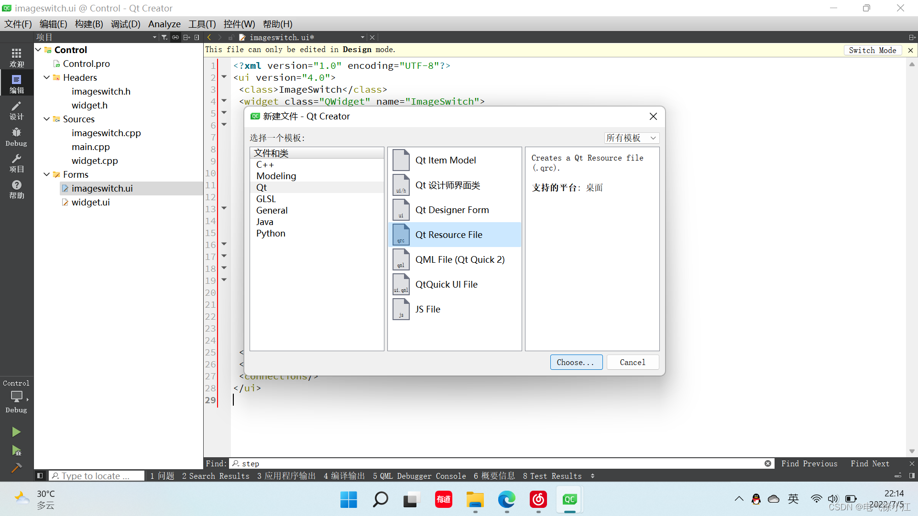This screenshot has width=918, height=516.
Task: Click the Choose button to proceed
Action: [x=575, y=362]
